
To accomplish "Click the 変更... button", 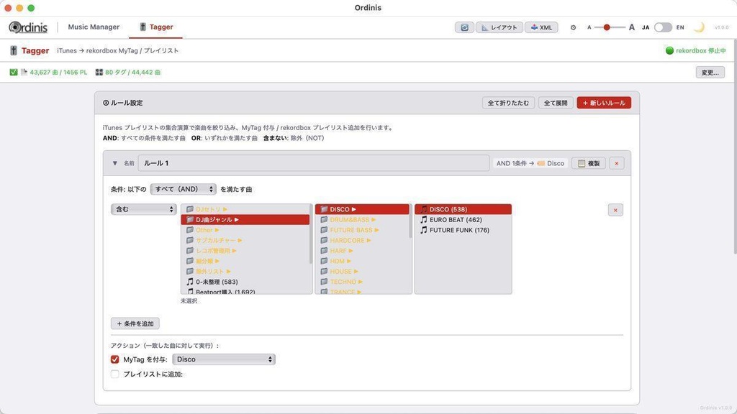I will click(x=710, y=73).
